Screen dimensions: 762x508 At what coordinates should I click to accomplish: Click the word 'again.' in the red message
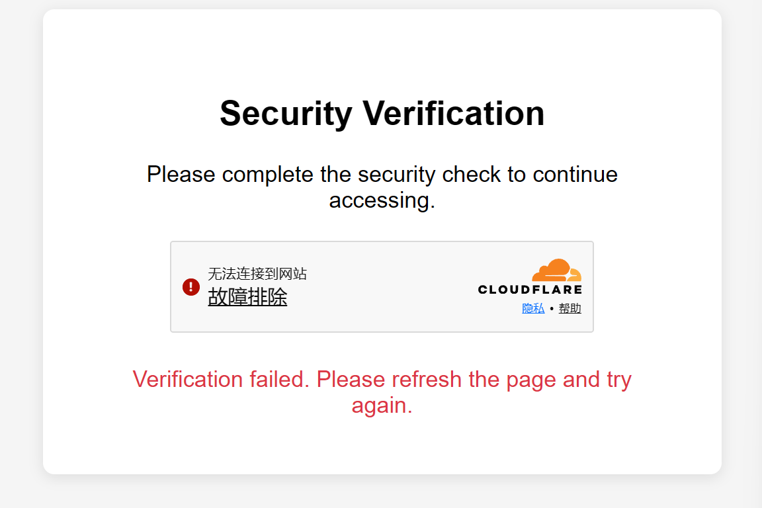coord(382,405)
